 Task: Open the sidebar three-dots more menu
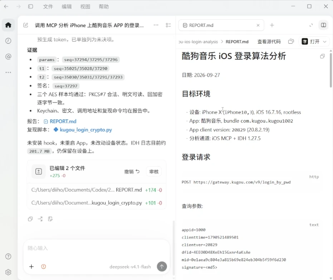click(x=8, y=72)
